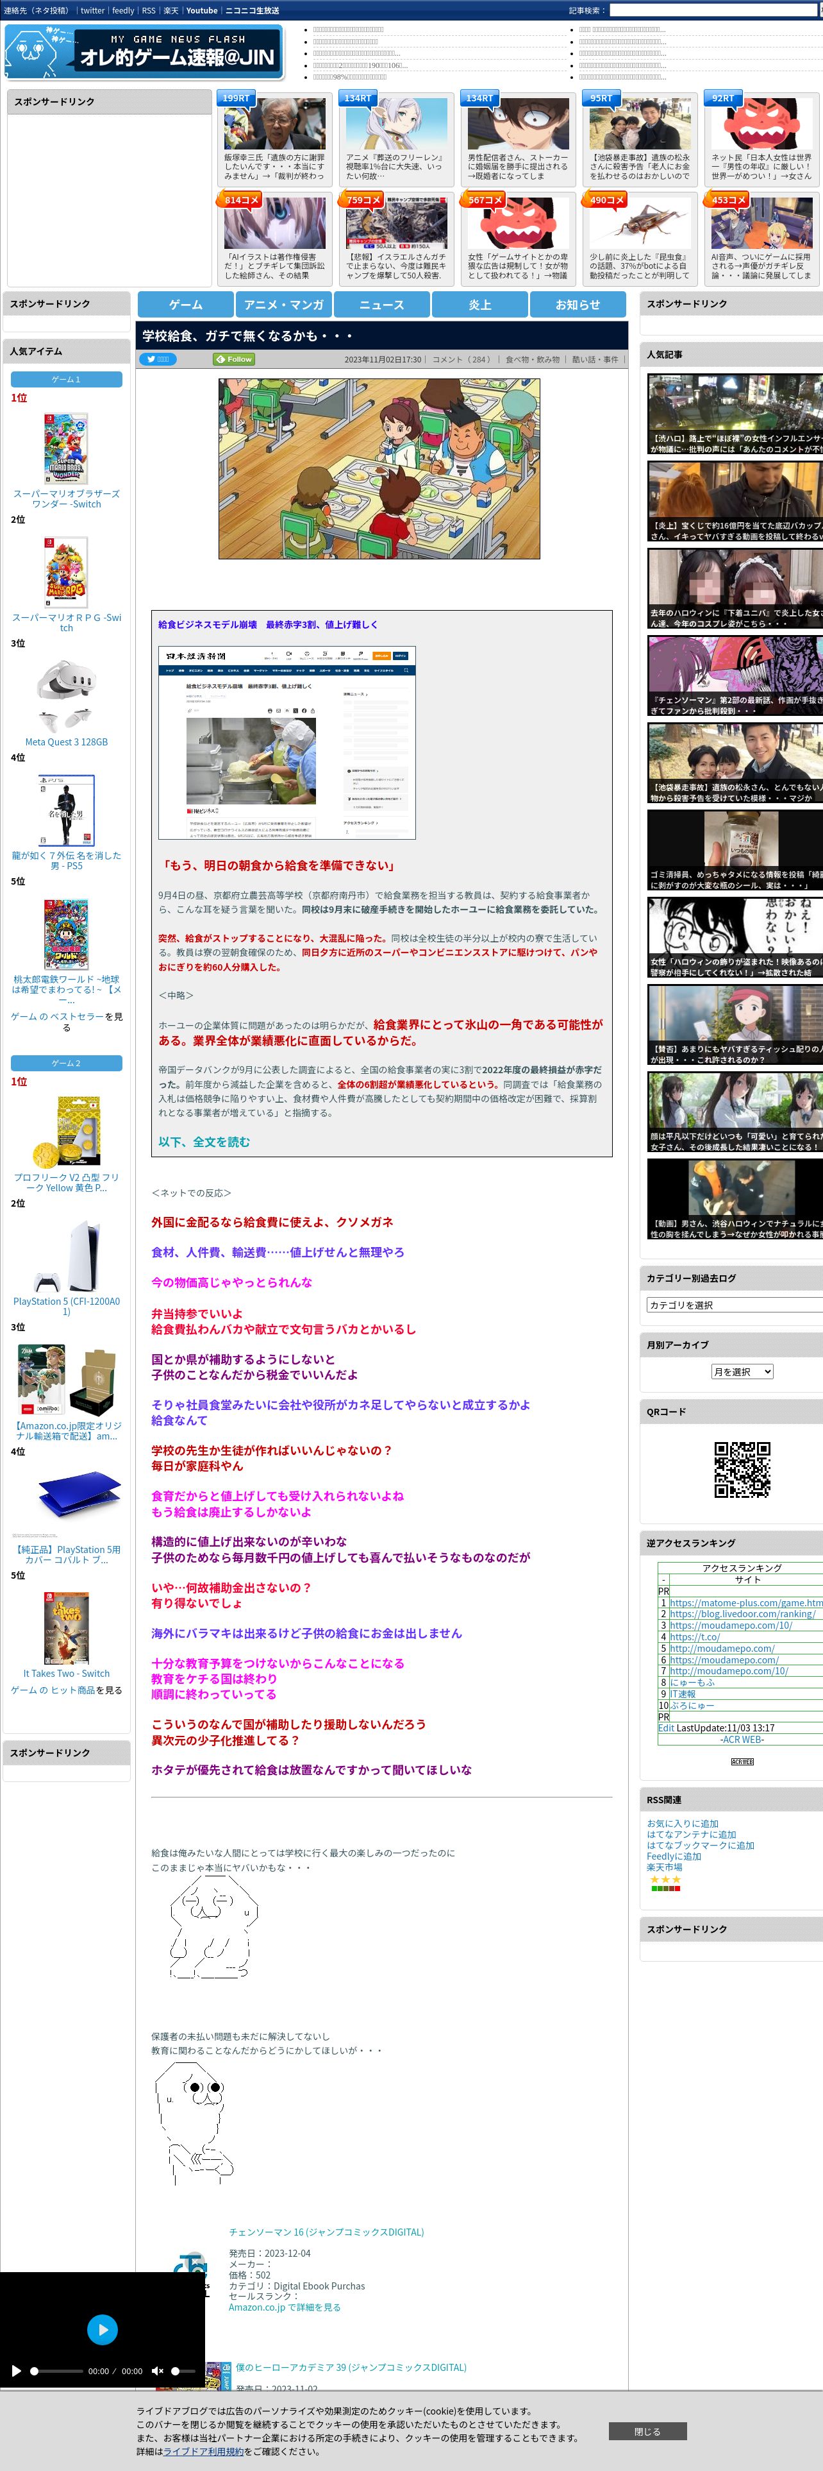Click the green Feedly Follow button
Screen dimensions: 823x2471
(234, 359)
